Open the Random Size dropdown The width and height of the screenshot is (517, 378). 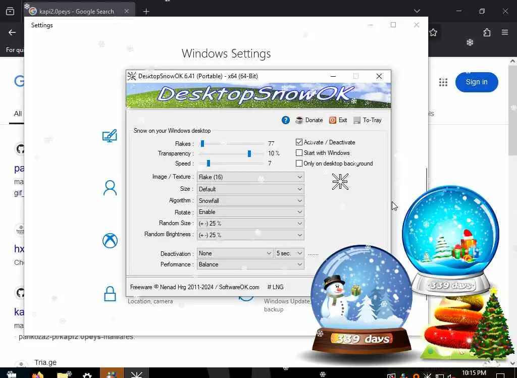tap(250, 224)
